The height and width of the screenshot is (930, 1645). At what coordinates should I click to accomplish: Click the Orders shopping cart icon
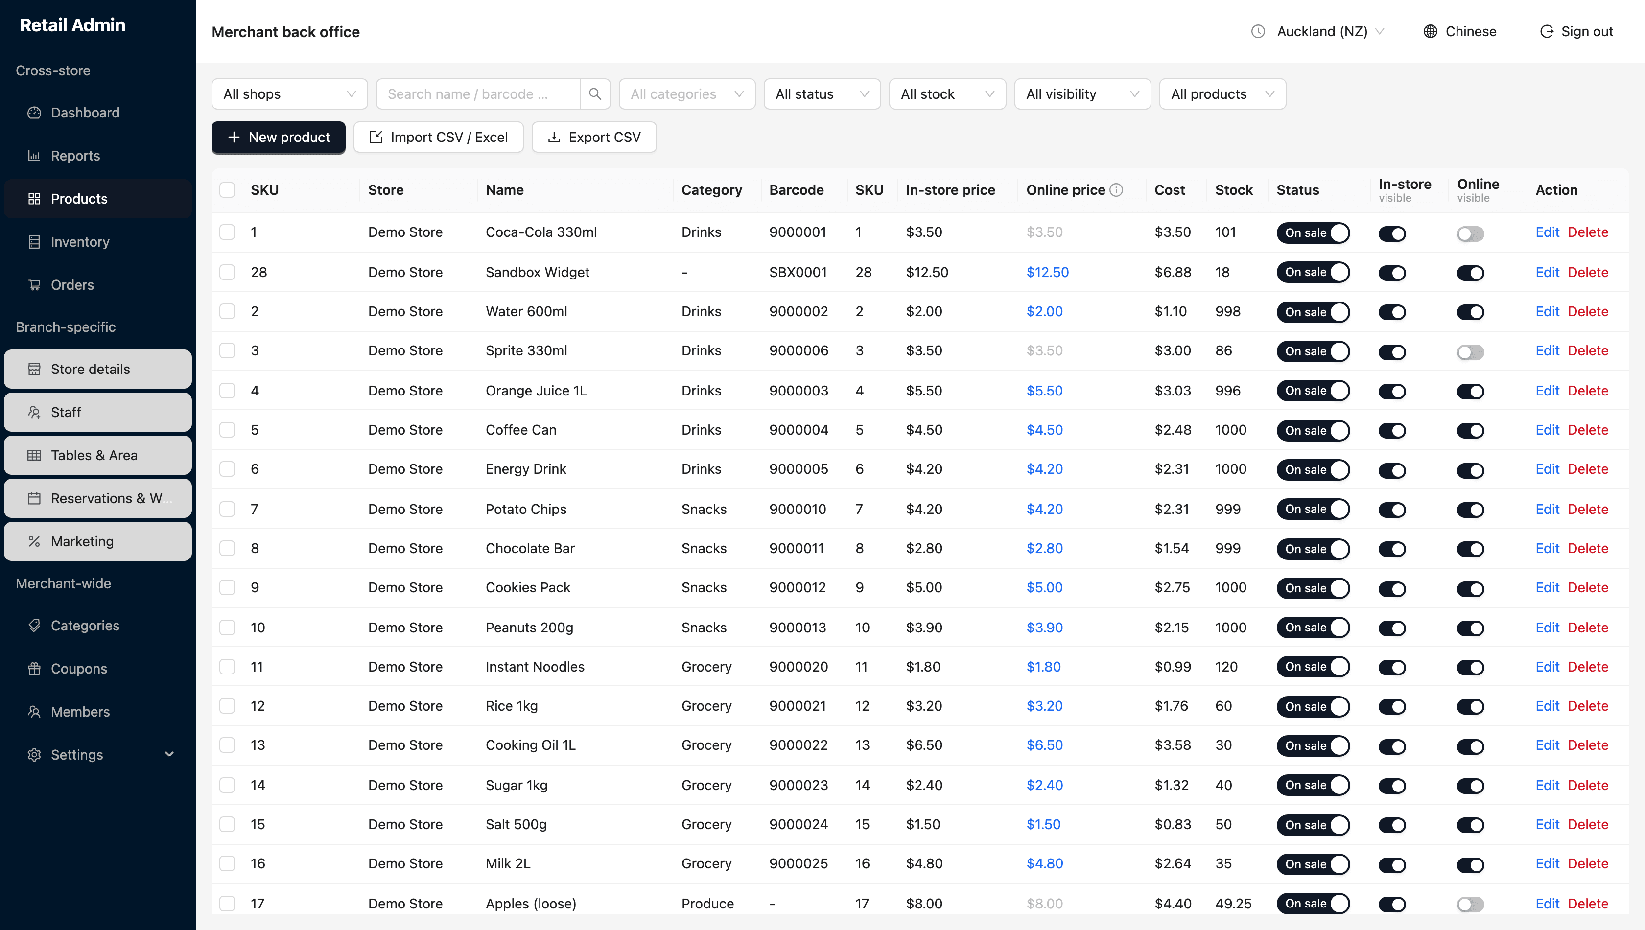coord(34,285)
